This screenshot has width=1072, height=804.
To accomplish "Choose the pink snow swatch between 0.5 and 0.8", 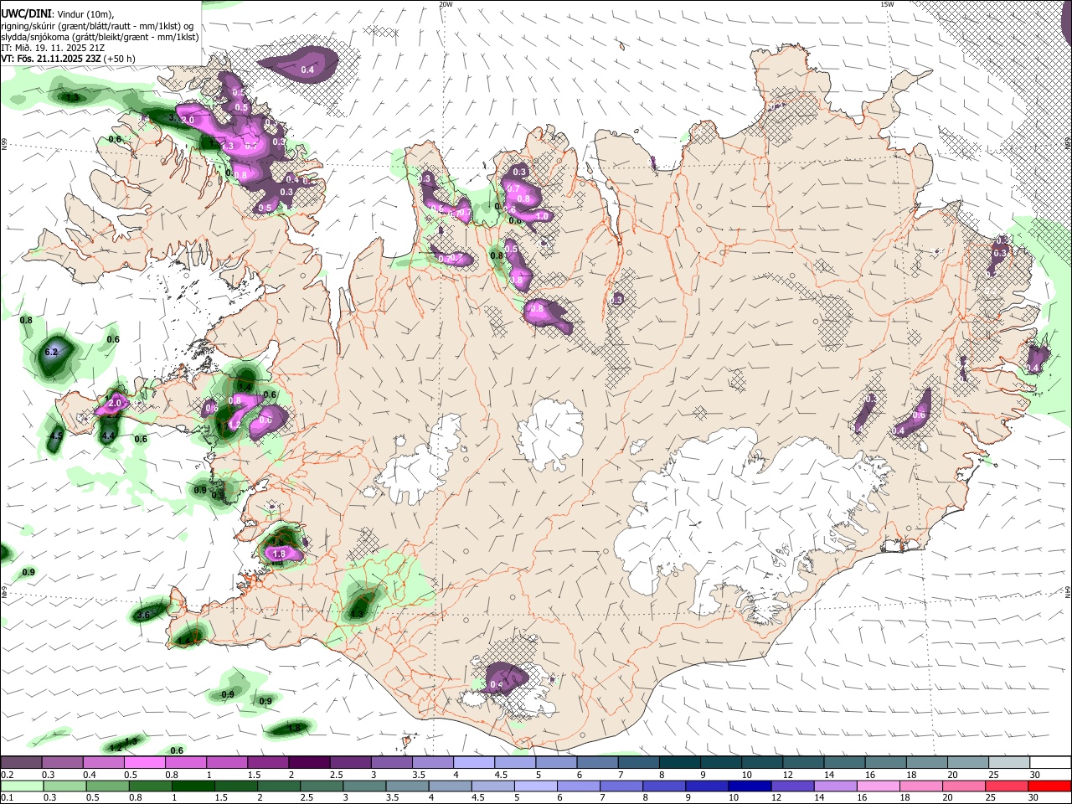I will [145, 762].
